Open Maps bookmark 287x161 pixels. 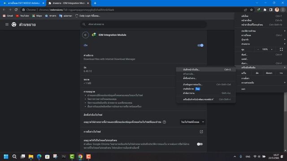[37, 16]
